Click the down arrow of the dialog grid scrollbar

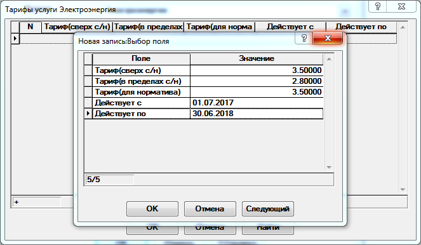point(329,168)
